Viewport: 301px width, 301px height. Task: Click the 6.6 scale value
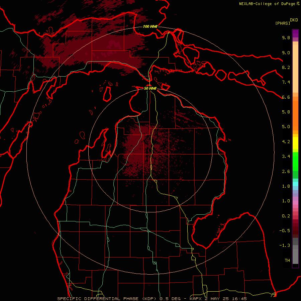[x=286, y=97]
